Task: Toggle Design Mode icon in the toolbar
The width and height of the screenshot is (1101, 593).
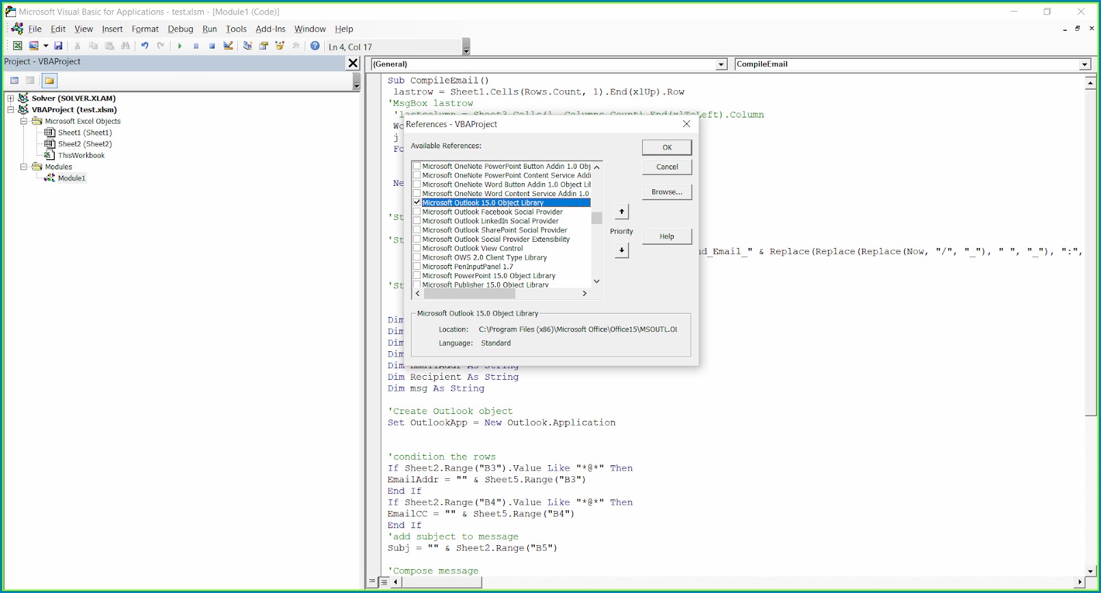Action: [x=228, y=46]
